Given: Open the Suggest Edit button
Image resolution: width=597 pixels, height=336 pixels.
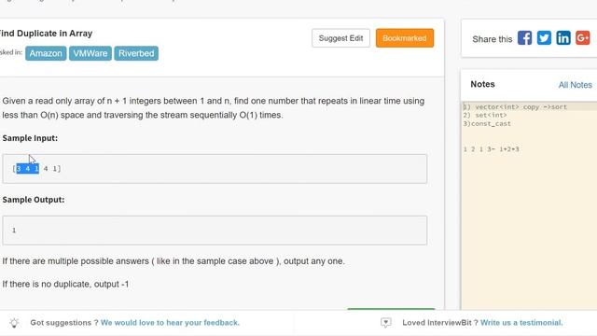Looking at the screenshot, I should 340,38.
